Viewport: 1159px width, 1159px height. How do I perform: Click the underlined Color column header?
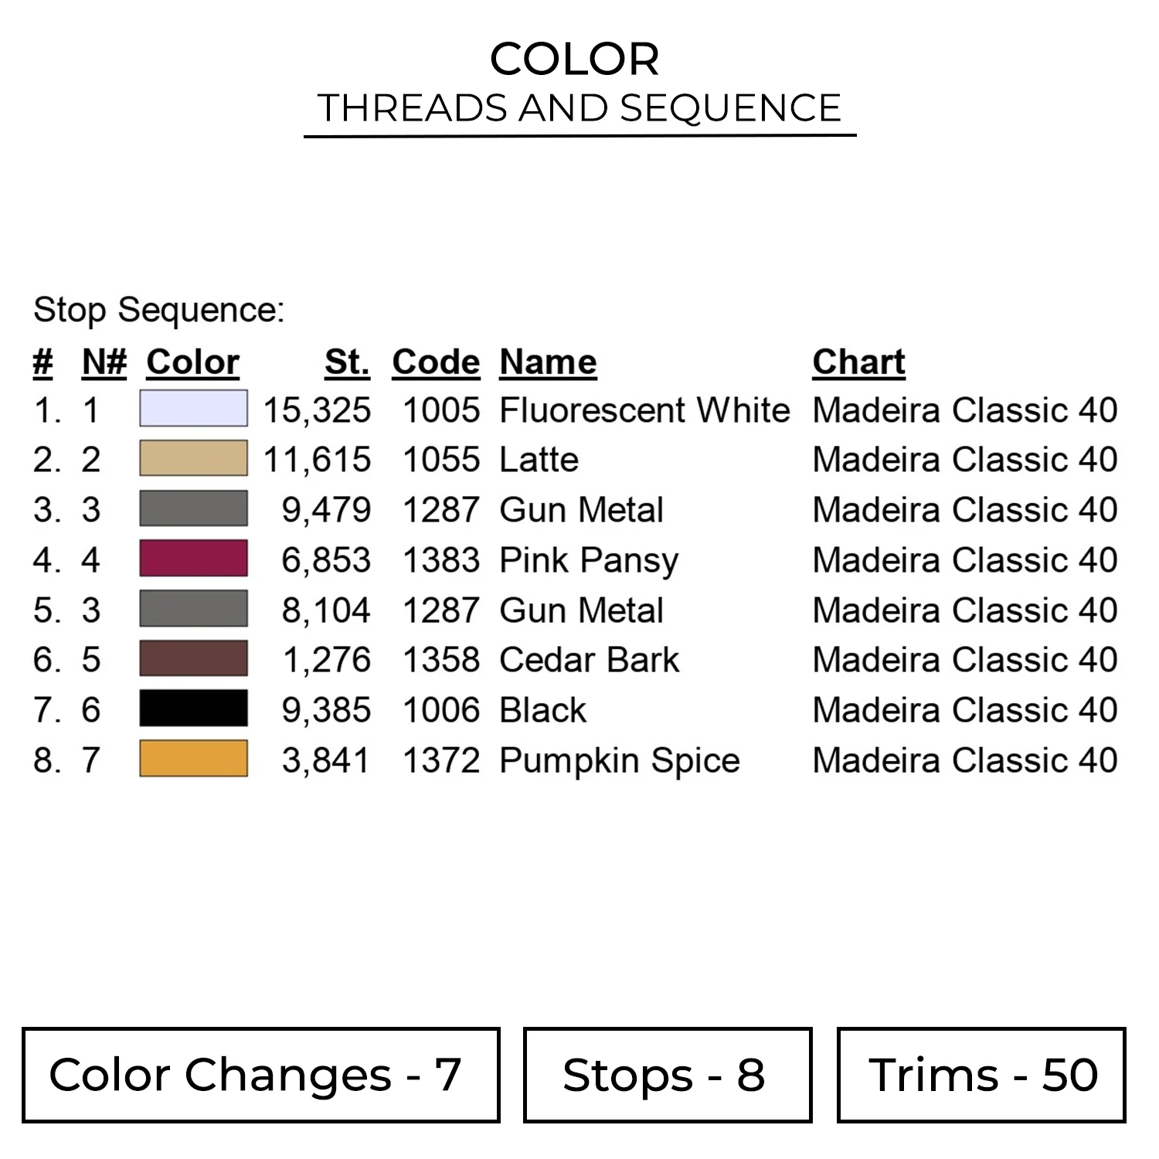(x=193, y=362)
